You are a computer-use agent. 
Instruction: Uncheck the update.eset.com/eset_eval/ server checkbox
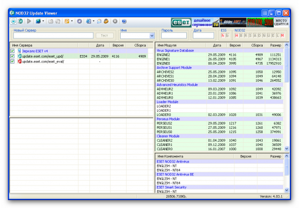[12, 61]
